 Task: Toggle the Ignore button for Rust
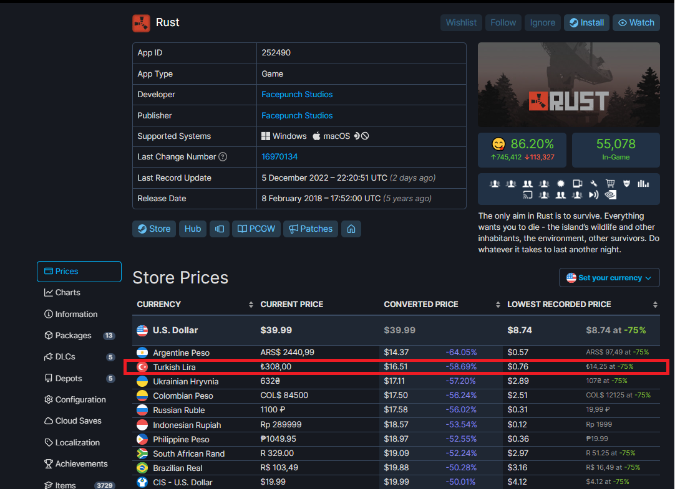[x=542, y=22]
